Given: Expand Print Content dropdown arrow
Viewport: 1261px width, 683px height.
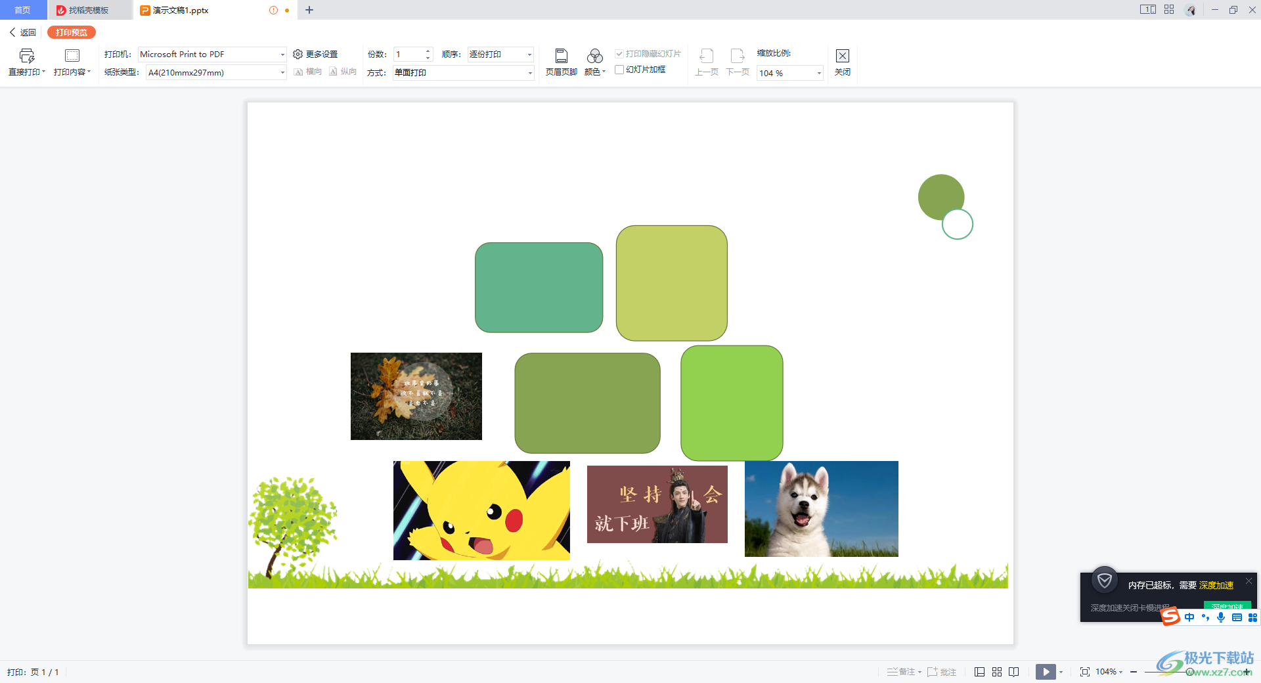Looking at the screenshot, I should 89,72.
